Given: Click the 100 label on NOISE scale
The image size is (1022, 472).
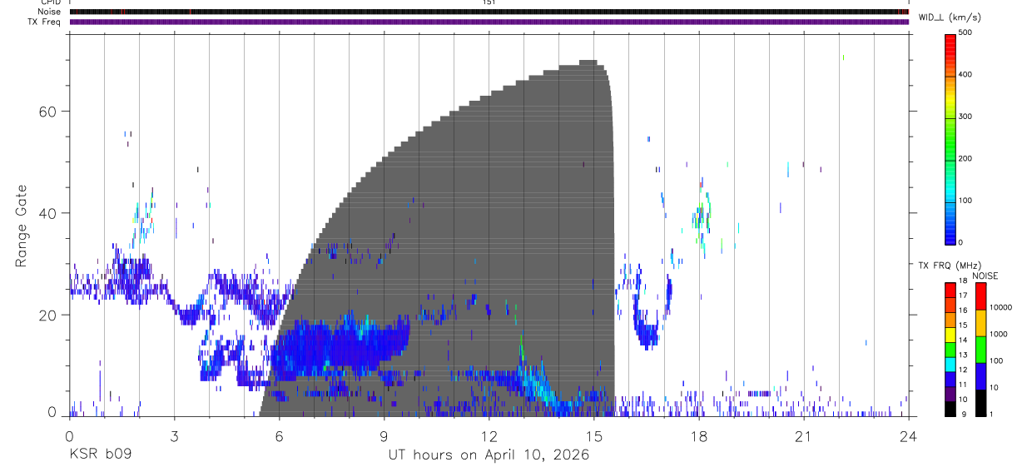Looking at the screenshot, I should tap(998, 360).
